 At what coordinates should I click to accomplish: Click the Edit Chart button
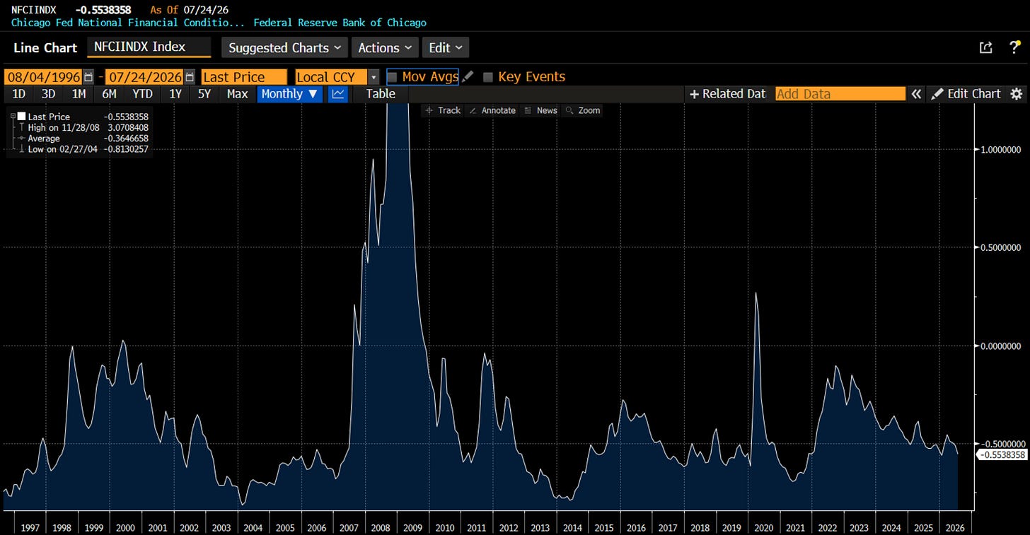966,94
